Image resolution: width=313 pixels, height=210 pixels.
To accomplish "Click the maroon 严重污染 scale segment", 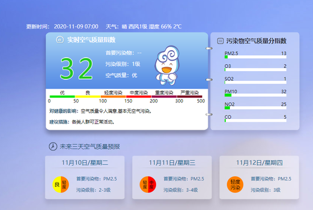I will [x=190, y=97].
